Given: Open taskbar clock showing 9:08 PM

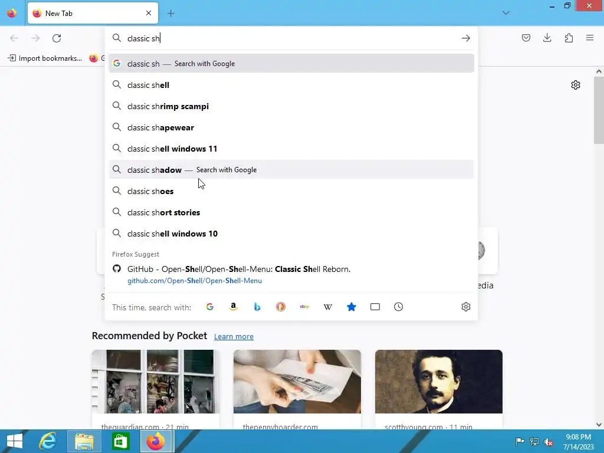Looking at the screenshot, I should (x=578, y=441).
